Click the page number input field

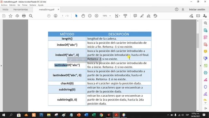62,16
